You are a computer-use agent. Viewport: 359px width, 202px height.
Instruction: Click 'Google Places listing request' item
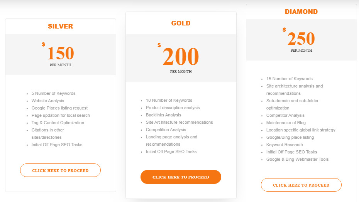59,108
